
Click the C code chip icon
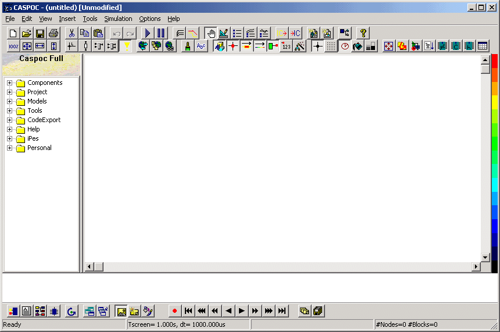(456, 47)
